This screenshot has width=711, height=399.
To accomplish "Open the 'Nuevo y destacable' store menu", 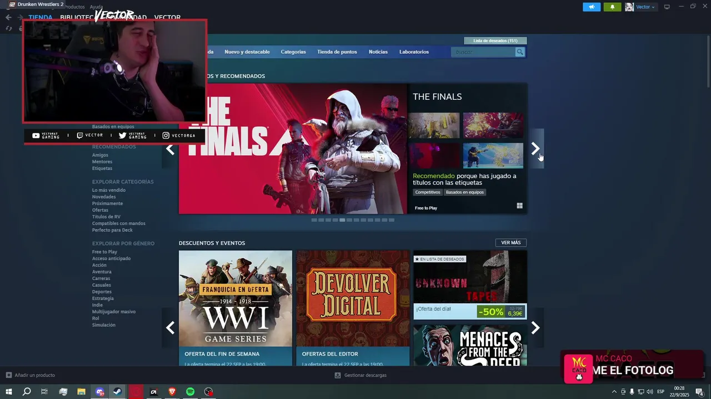I will [x=247, y=52].
